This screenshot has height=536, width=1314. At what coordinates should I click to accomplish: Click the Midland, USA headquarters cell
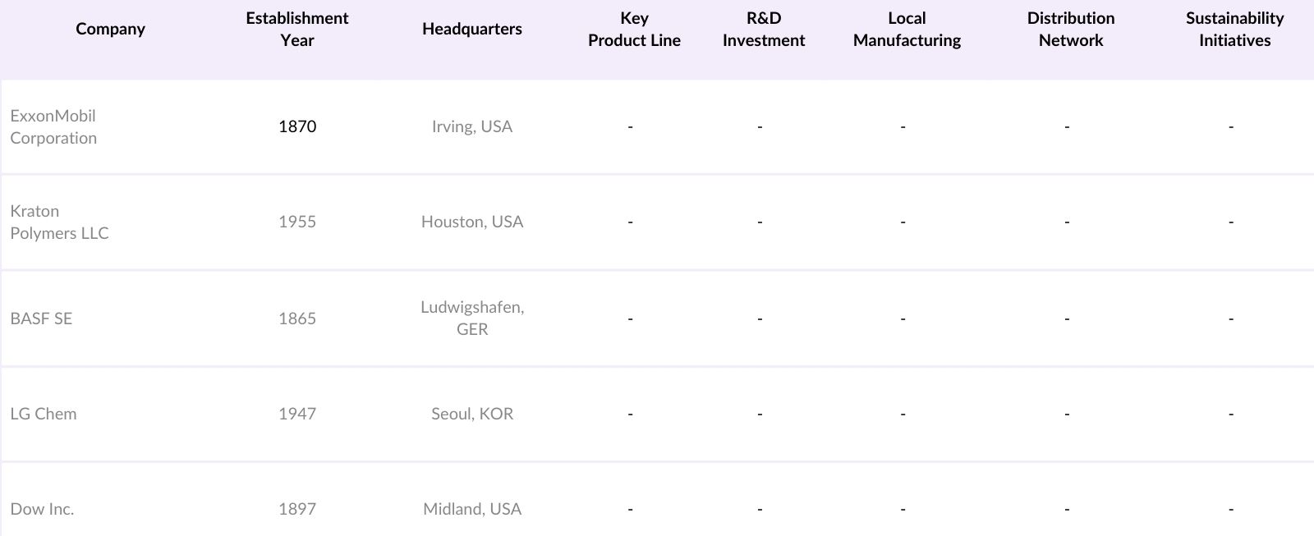(471, 509)
